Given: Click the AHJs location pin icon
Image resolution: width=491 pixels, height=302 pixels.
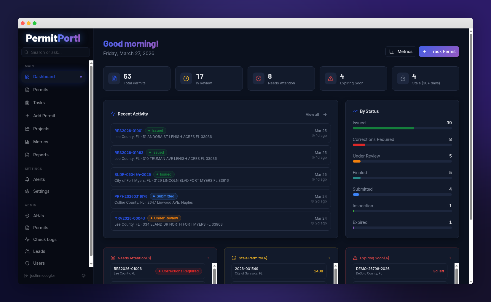Looking at the screenshot, I should pyautogui.click(x=27, y=216).
